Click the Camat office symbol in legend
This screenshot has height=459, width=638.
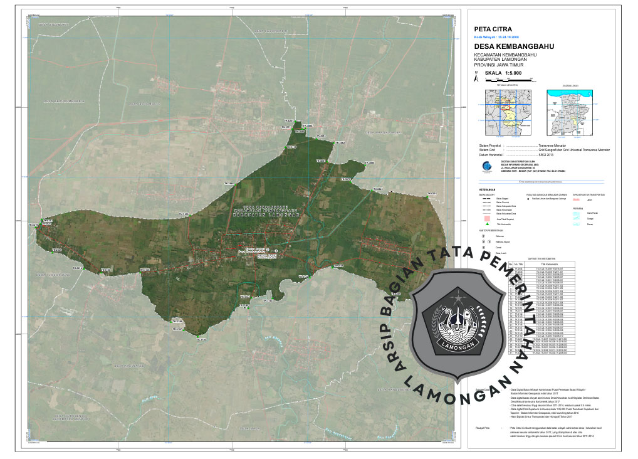coord(483,247)
